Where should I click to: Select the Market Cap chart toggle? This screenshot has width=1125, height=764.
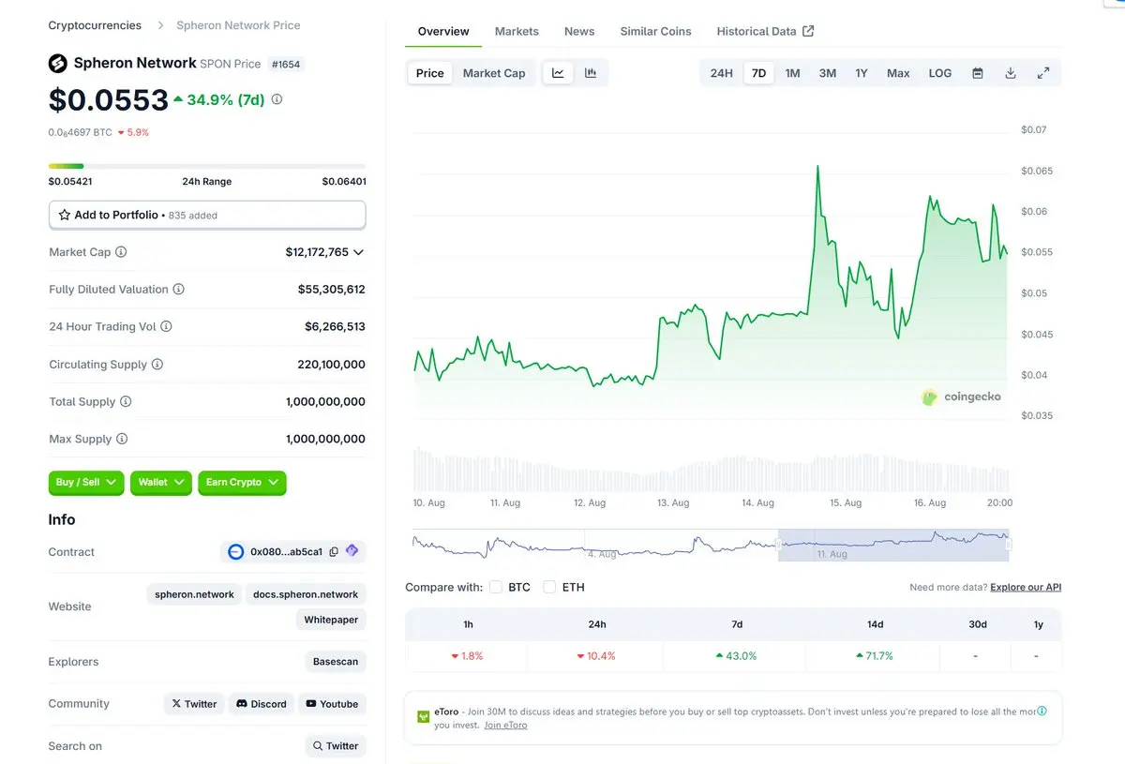click(494, 73)
